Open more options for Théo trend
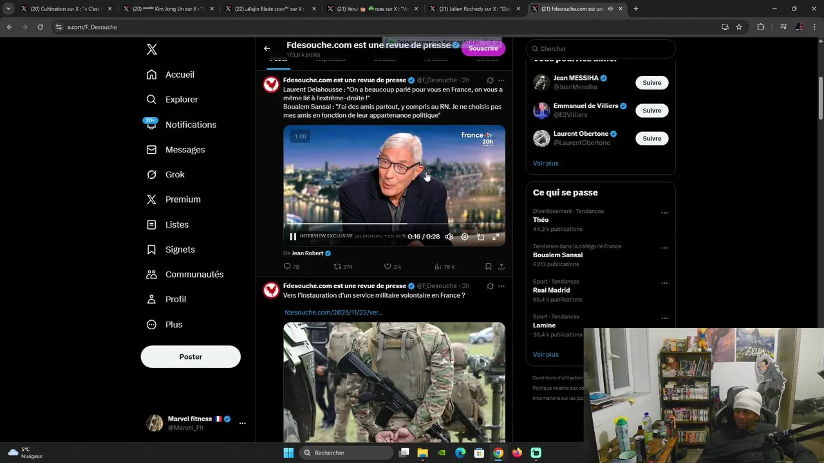Viewport: 824px width, 463px height. click(664, 213)
